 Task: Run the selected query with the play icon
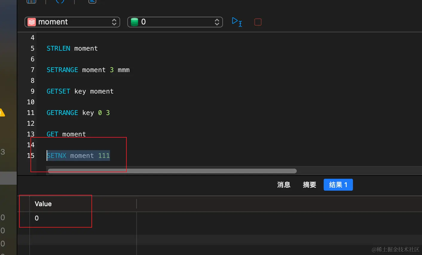pos(237,22)
